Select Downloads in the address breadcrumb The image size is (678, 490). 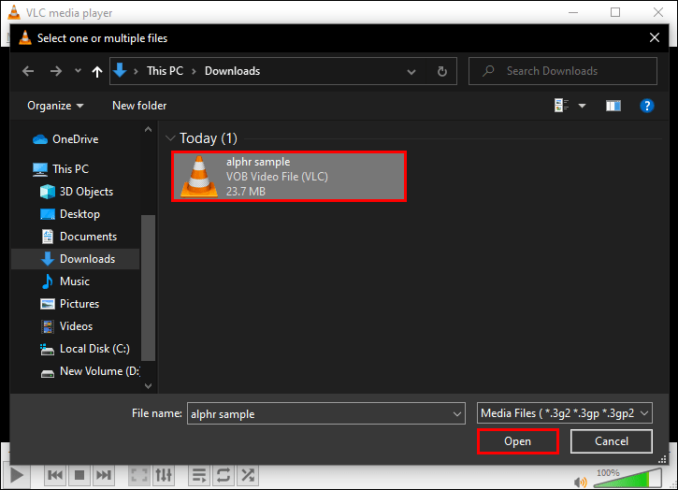pos(232,71)
